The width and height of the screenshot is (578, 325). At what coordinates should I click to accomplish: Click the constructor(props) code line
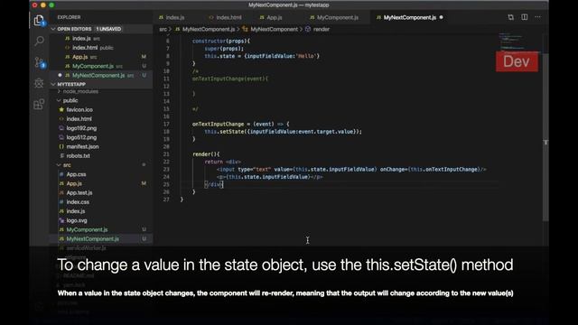click(x=221, y=41)
